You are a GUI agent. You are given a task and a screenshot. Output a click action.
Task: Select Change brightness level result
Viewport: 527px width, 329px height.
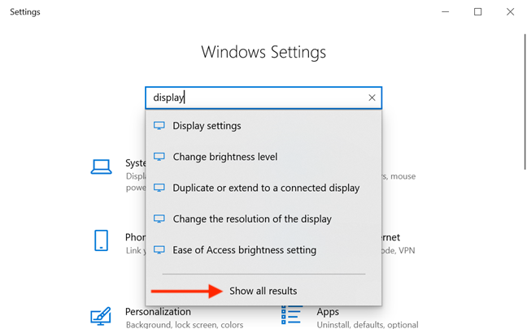(263, 157)
